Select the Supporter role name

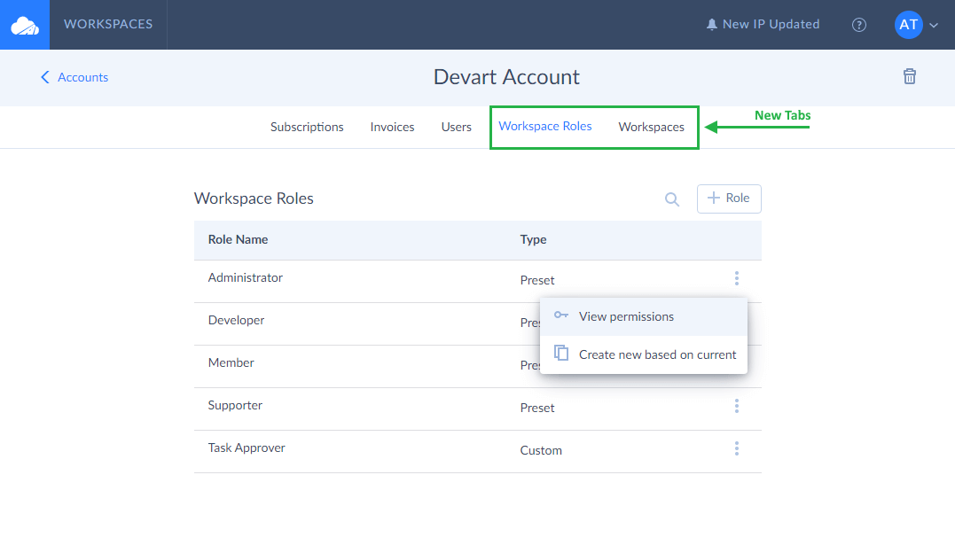pos(235,406)
